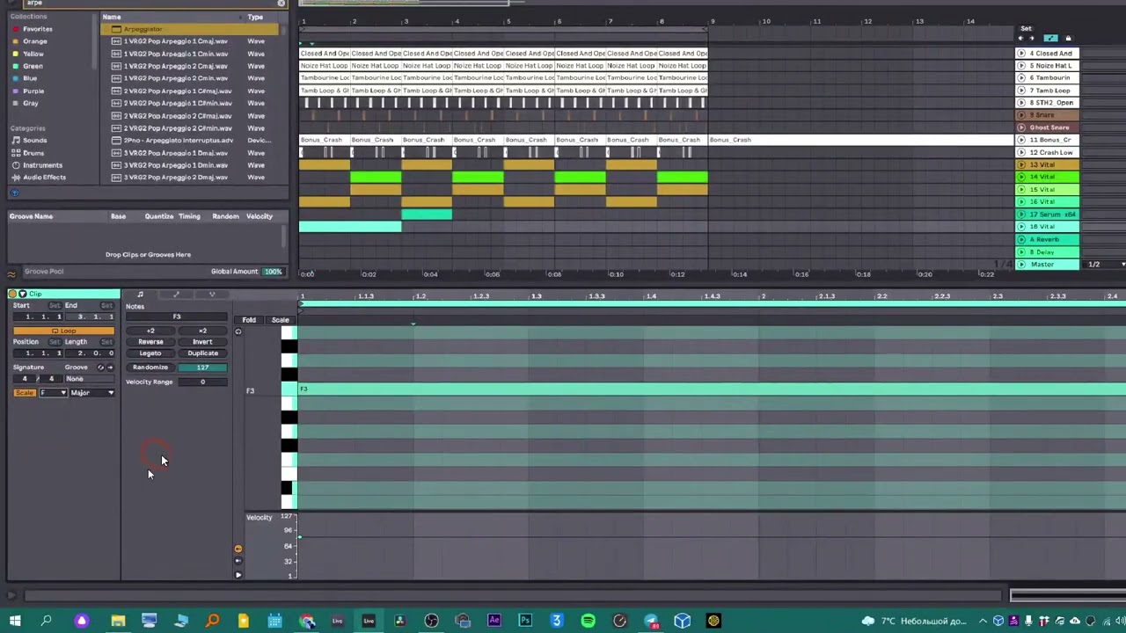Click the Velocity Range 0 field
The image size is (1126, 633).
[202, 382]
